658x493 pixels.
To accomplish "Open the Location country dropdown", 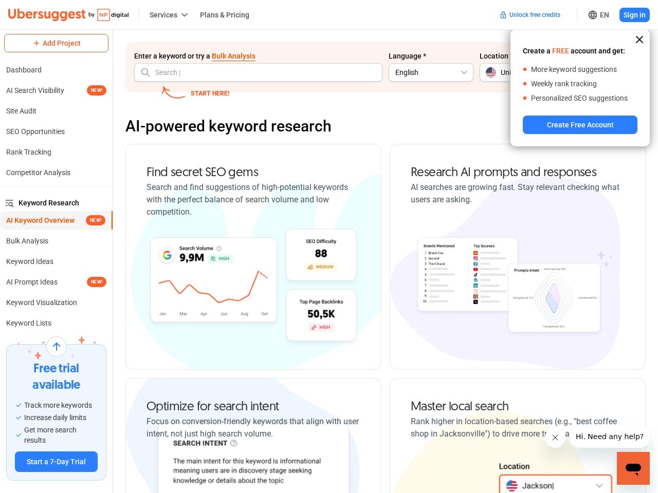I will point(495,72).
